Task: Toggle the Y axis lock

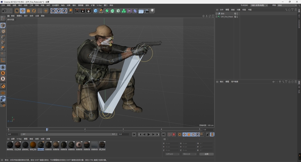Action: [59, 11]
